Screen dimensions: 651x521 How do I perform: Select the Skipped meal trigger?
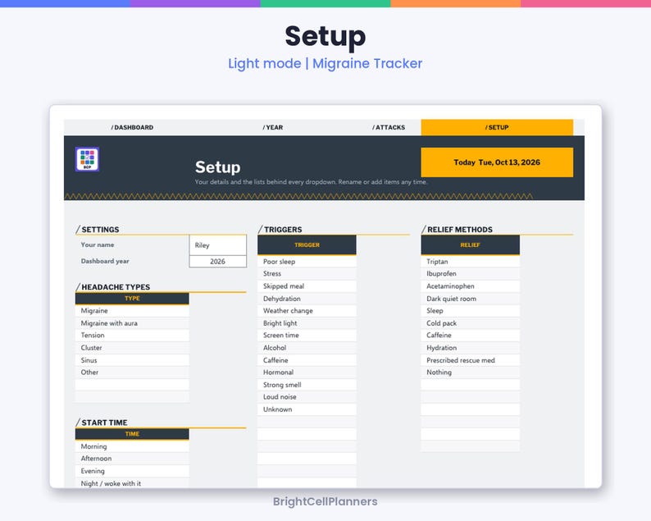click(x=307, y=286)
